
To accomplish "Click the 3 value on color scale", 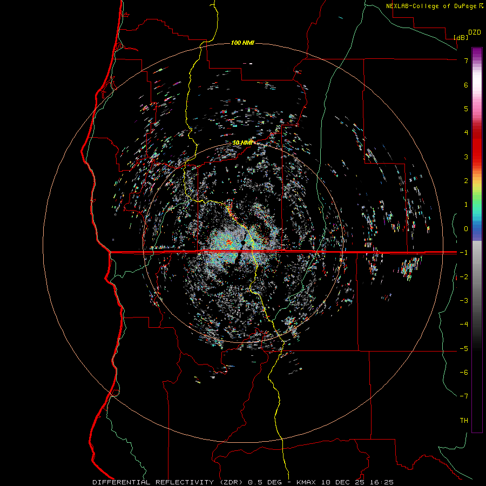I will tap(466, 157).
